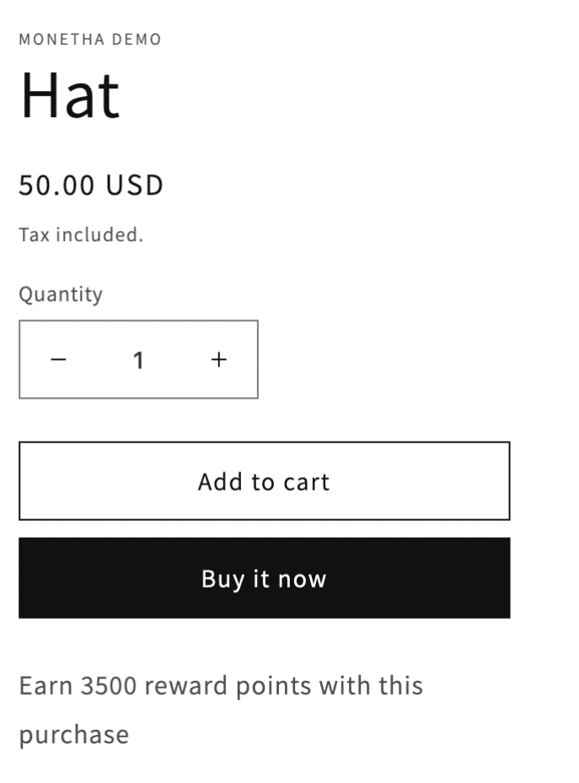Select the Hat product title
The height and width of the screenshot is (783, 579).
tap(70, 95)
